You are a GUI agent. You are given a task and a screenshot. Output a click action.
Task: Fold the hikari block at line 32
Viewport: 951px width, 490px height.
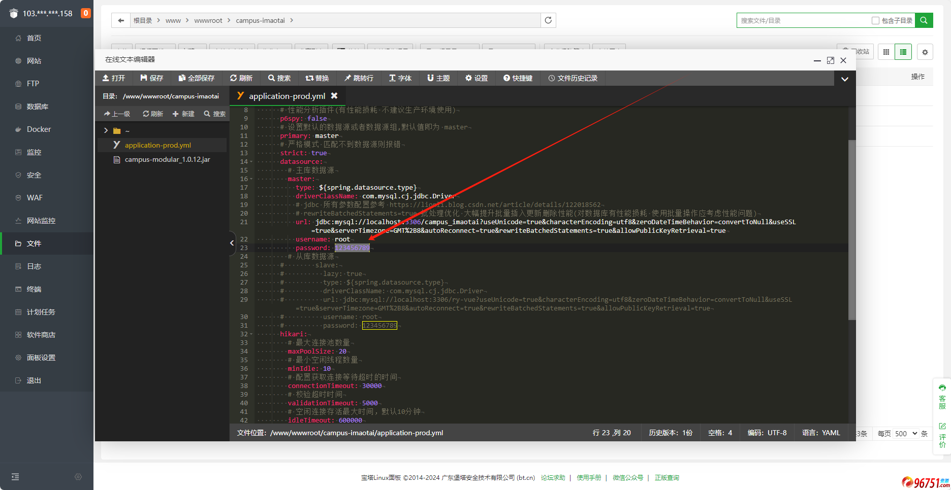[251, 334]
